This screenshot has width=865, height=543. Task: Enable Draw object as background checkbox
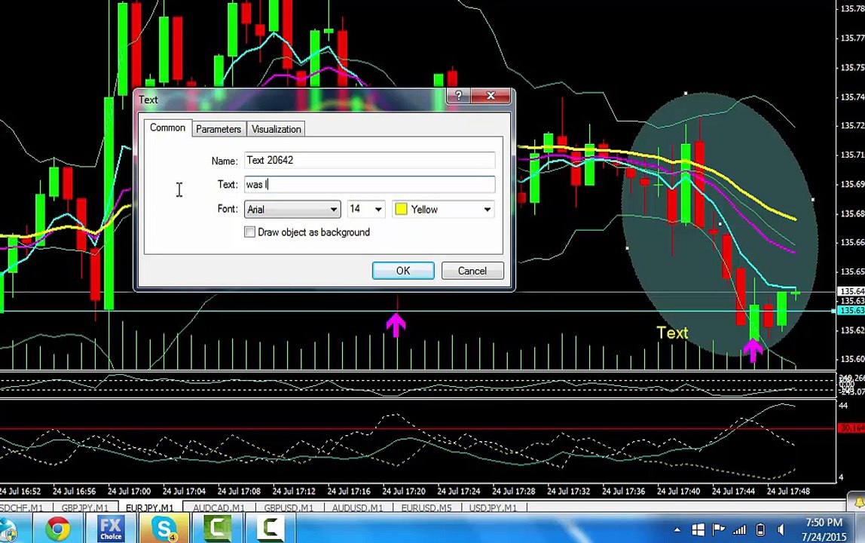pos(250,232)
